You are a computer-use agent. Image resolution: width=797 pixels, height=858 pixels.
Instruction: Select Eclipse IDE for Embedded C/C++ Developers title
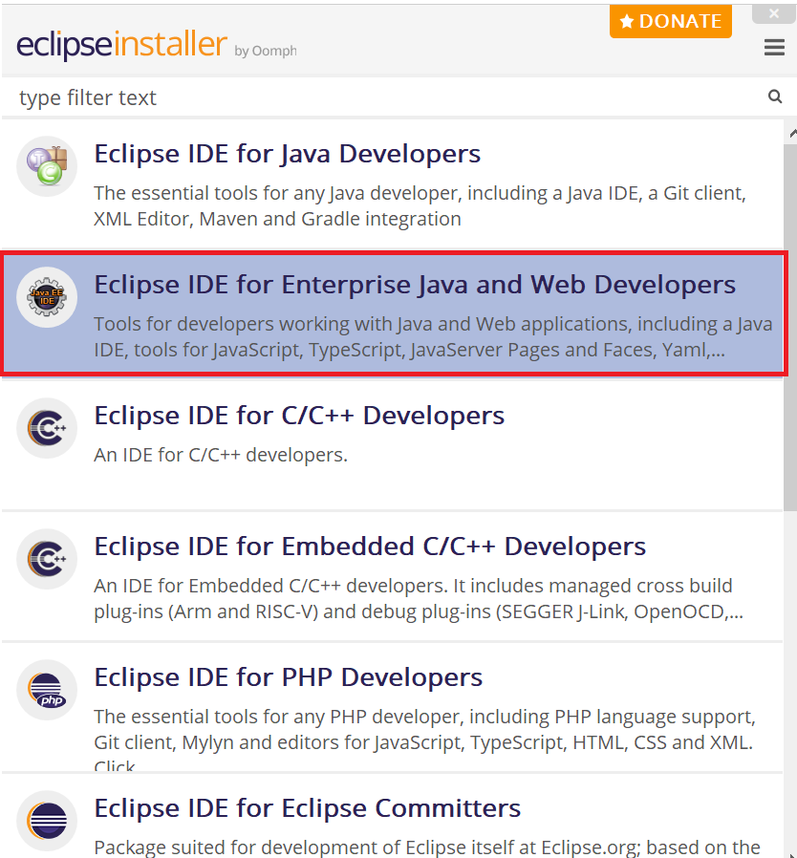pos(370,547)
